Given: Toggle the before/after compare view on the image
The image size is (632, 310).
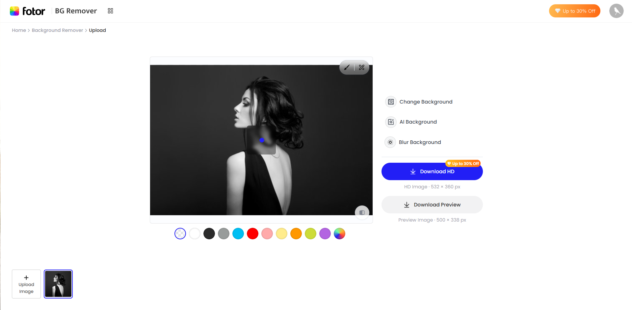Looking at the screenshot, I should (x=362, y=212).
